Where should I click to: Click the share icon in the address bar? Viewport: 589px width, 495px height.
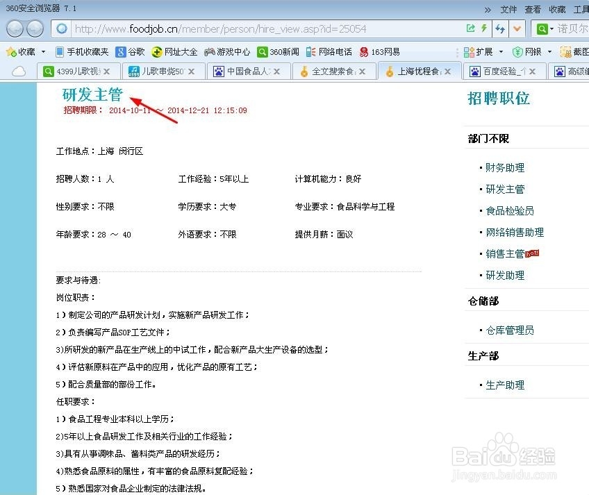tap(471, 28)
